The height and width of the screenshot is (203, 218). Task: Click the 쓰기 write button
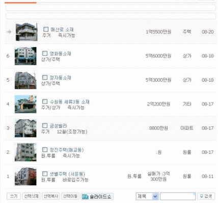coord(14,196)
